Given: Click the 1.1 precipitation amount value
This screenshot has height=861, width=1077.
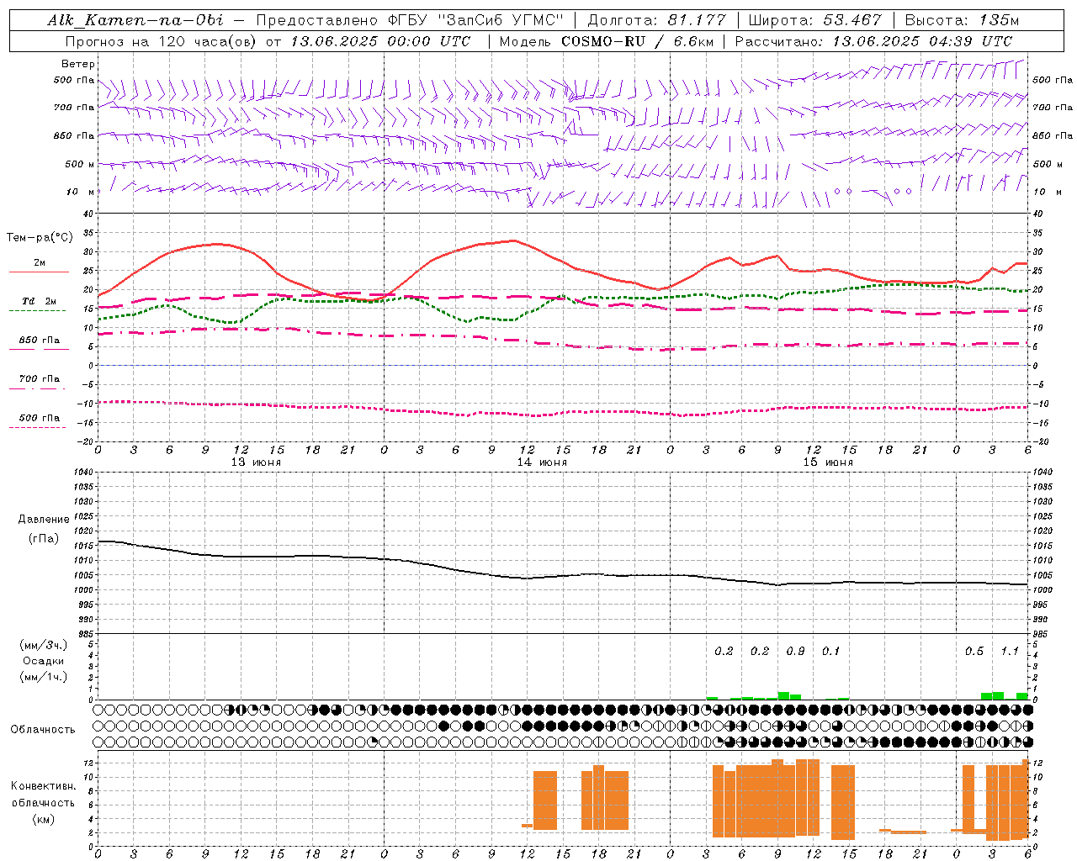Looking at the screenshot, I should tap(1011, 652).
